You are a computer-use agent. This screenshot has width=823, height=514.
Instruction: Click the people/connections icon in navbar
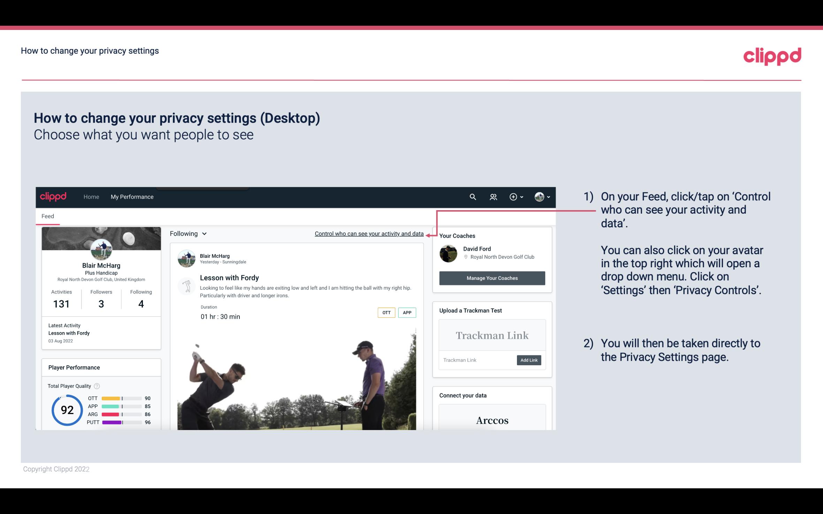click(493, 197)
